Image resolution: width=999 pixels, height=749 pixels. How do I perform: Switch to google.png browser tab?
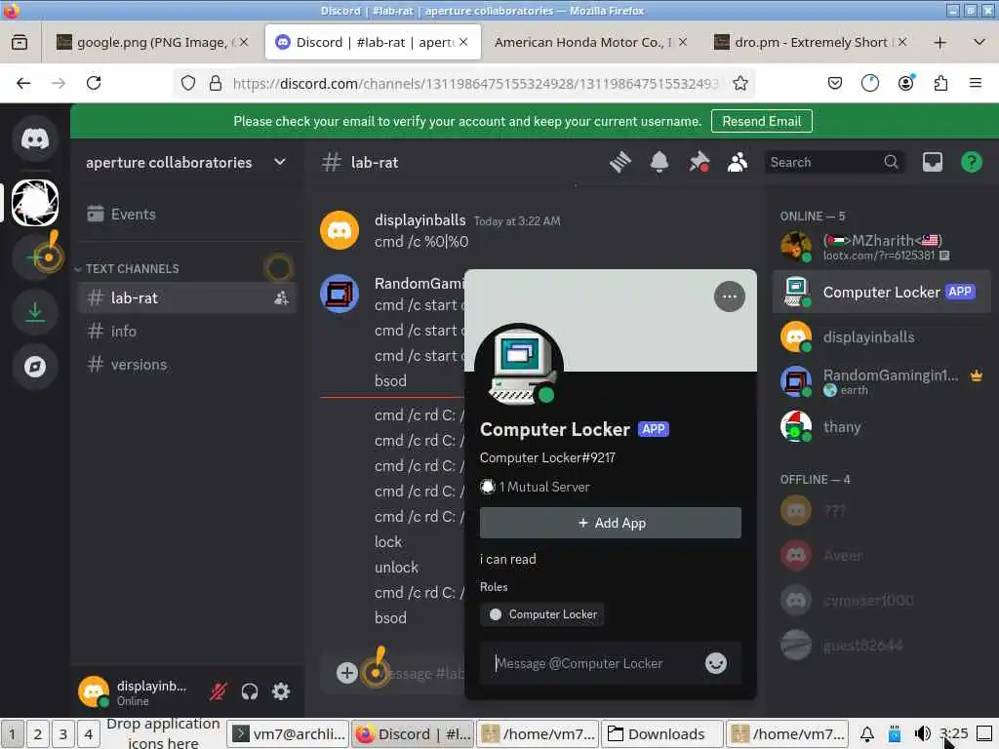pyautogui.click(x=153, y=42)
